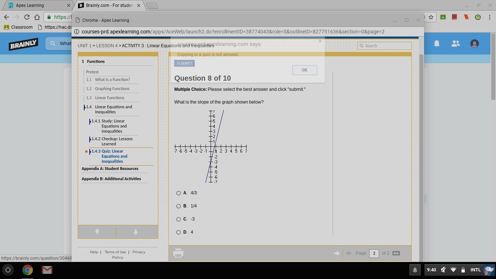Close the Apex Learning tab

point(68,5)
